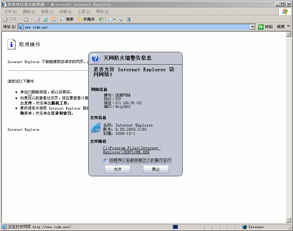The width and height of the screenshot is (293, 231).
Task: Click the green Go (转到) arrow
Action: tap(260, 27)
